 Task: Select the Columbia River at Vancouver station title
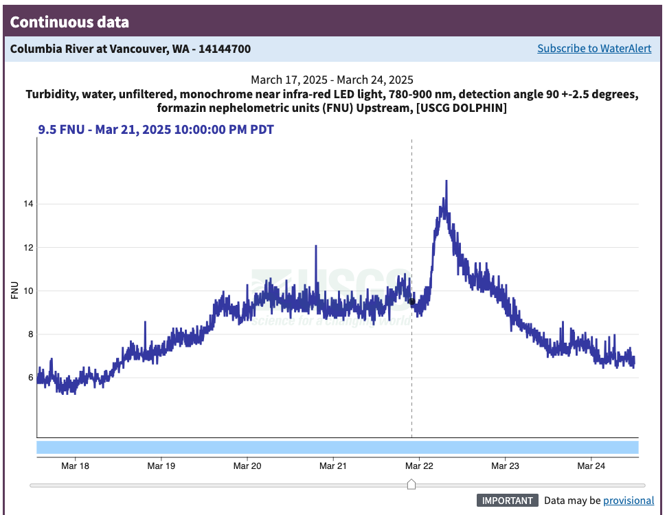(x=131, y=49)
